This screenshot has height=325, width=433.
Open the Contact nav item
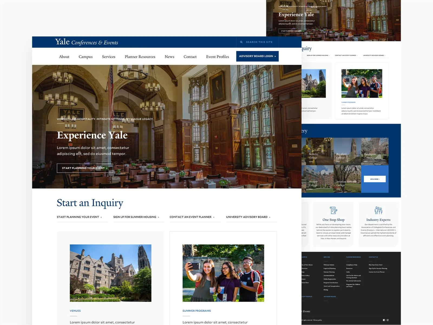(x=190, y=57)
